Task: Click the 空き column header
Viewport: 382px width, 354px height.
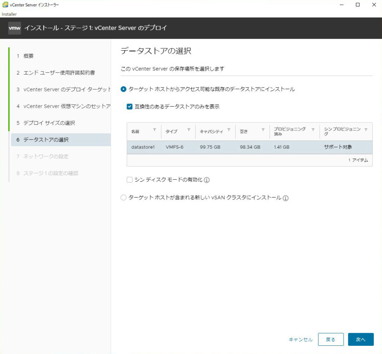Action: 244,132
